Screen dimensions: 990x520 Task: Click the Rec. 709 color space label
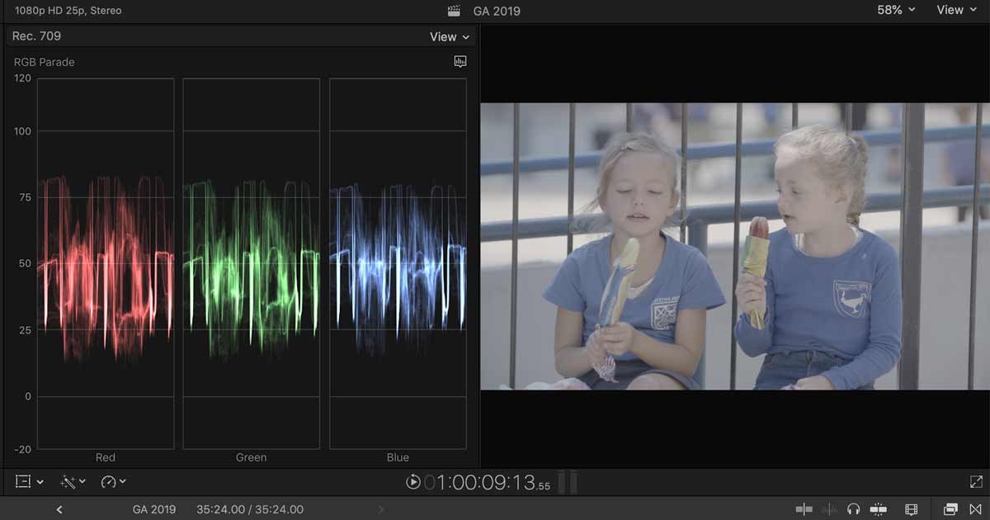click(36, 36)
